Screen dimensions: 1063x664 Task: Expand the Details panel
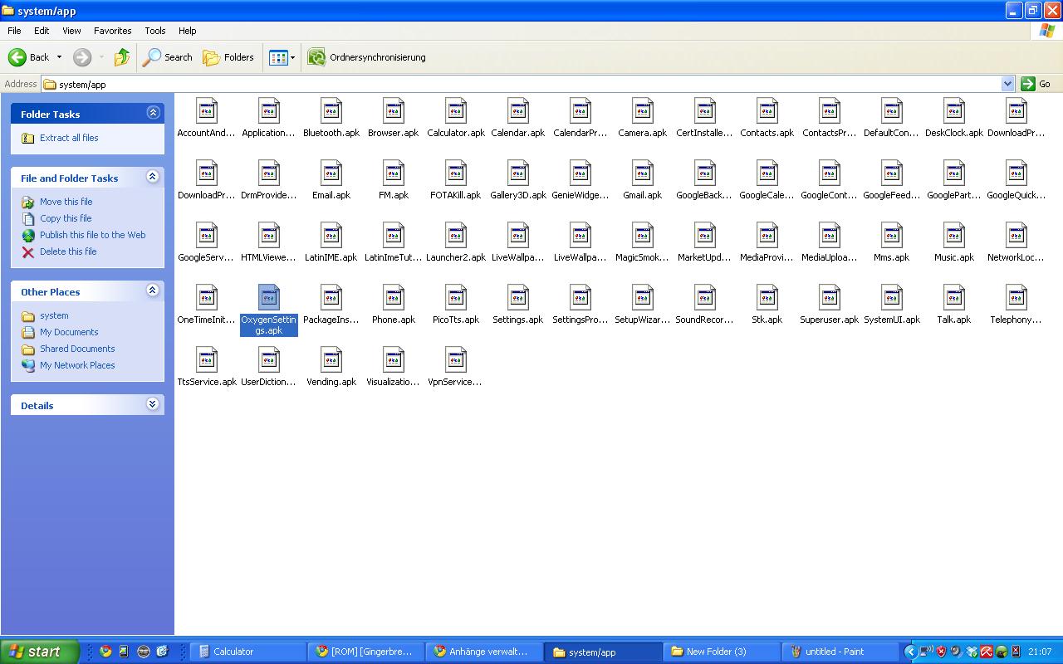click(153, 404)
